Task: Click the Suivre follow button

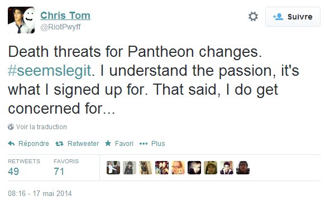Action: pyautogui.click(x=293, y=17)
